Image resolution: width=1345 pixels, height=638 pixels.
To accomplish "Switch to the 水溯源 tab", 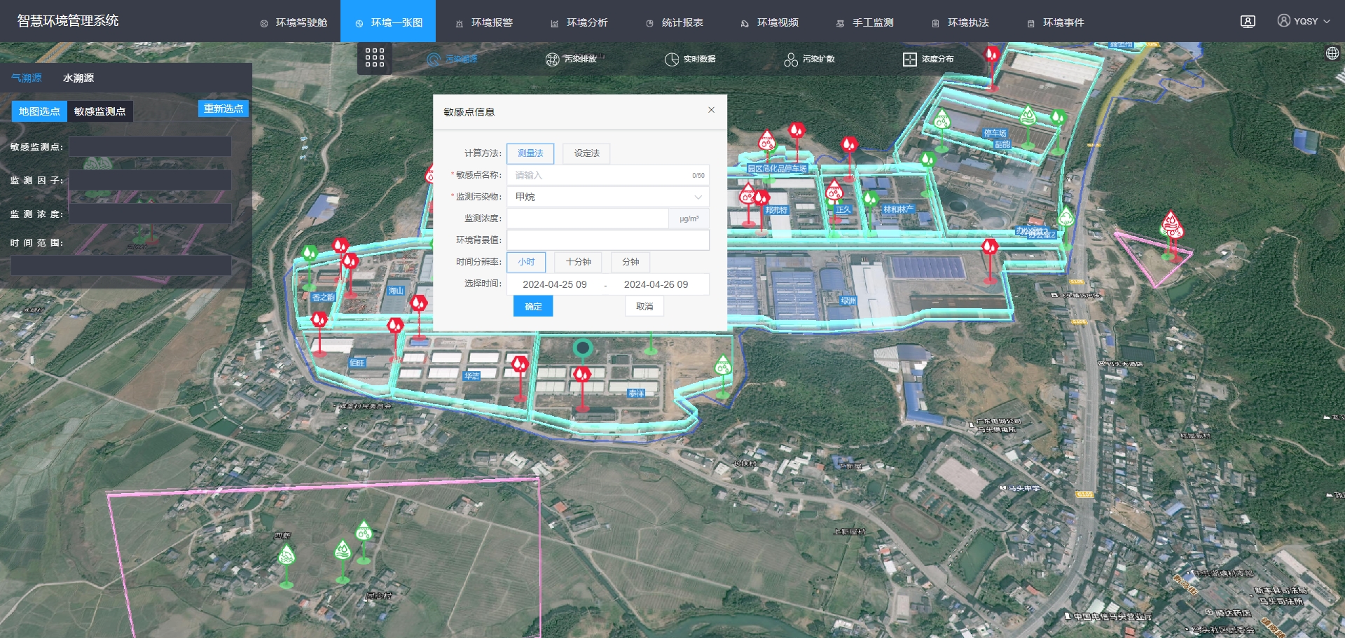I will [78, 78].
